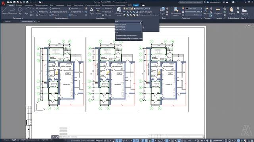Expand the Аннотации panel
The height and width of the screenshot is (142, 254).
[x=101, y=18]
